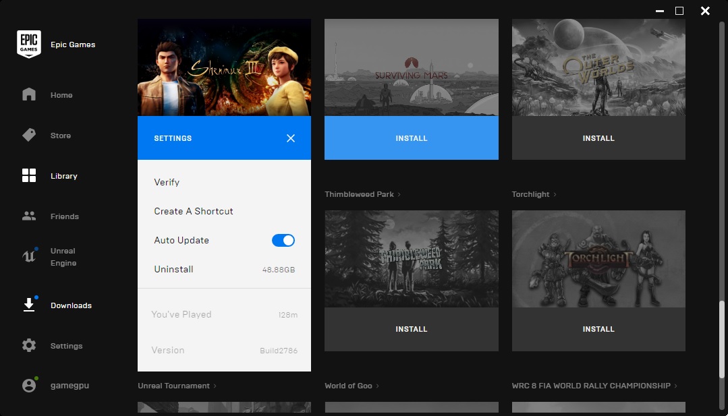This screenshot has width=728, height=416.
Task: Expand the World of Goo title chevron
Action: point(377,386)
